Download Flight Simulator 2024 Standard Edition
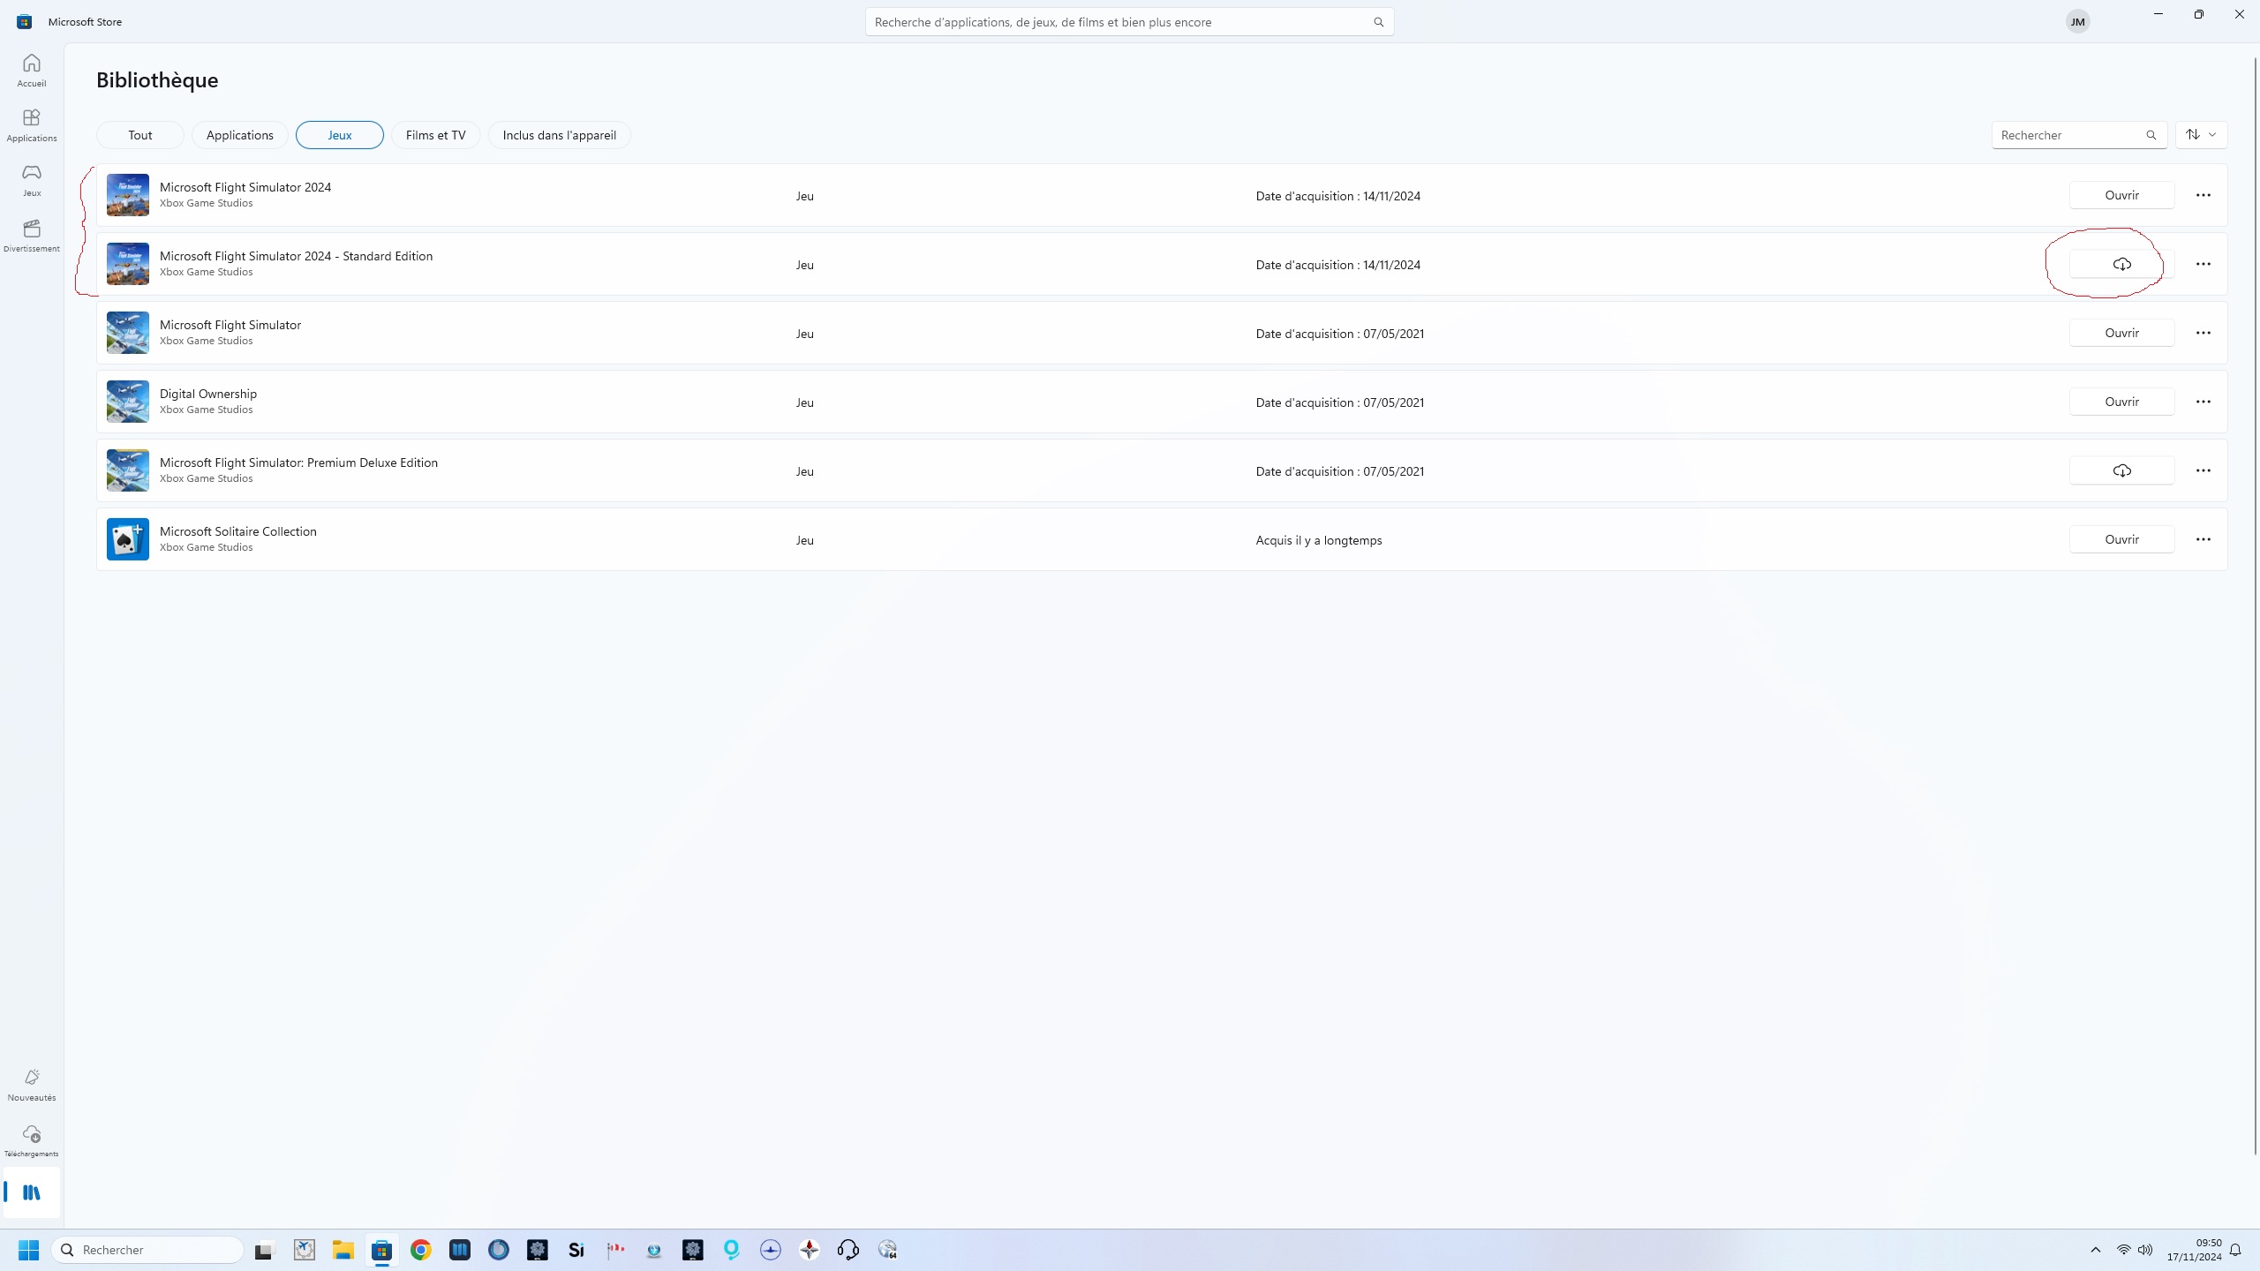 [x=2121, y=264]
